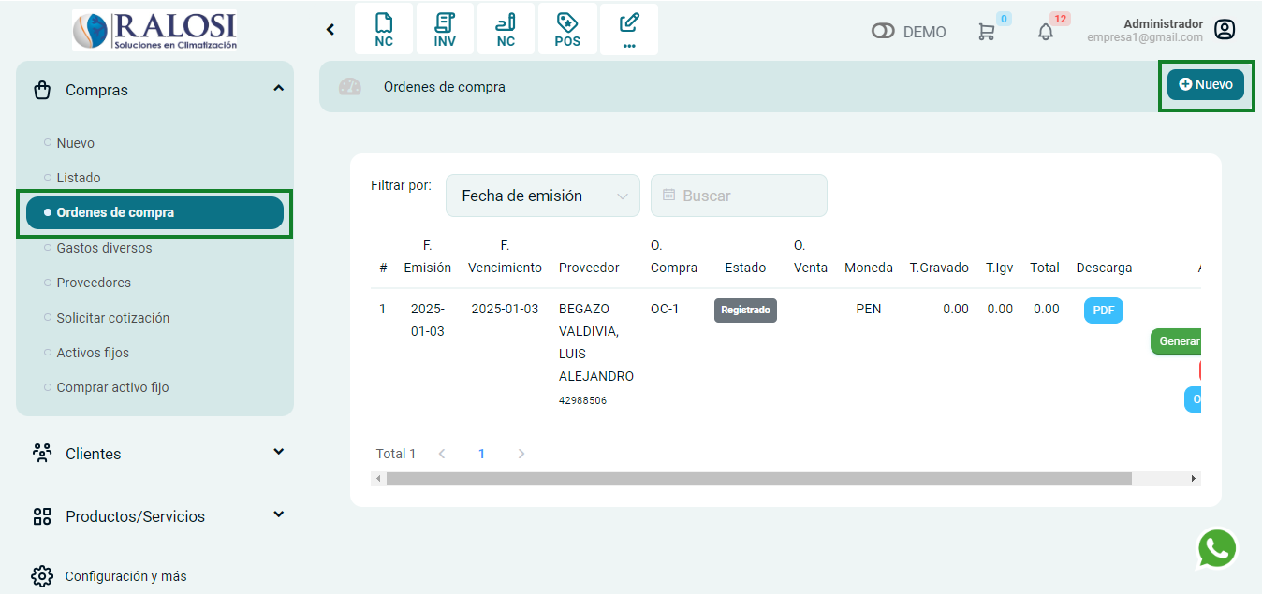Expand the Productos/Servicios menu section
The width and height of the screenshot is (1262, 594).
coord(278,515)
